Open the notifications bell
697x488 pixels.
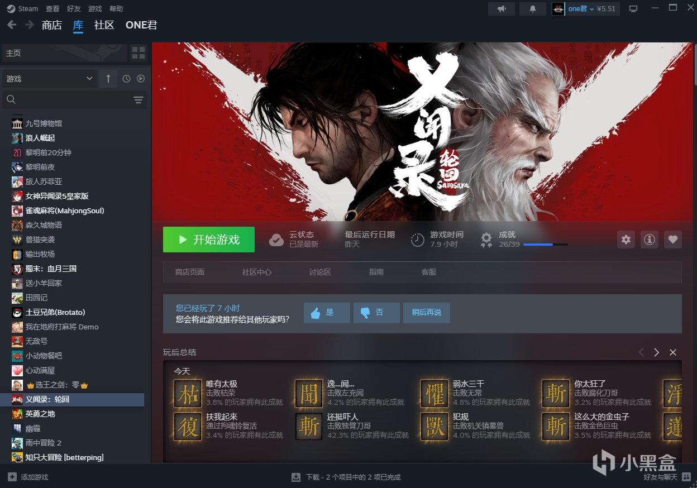533,8
